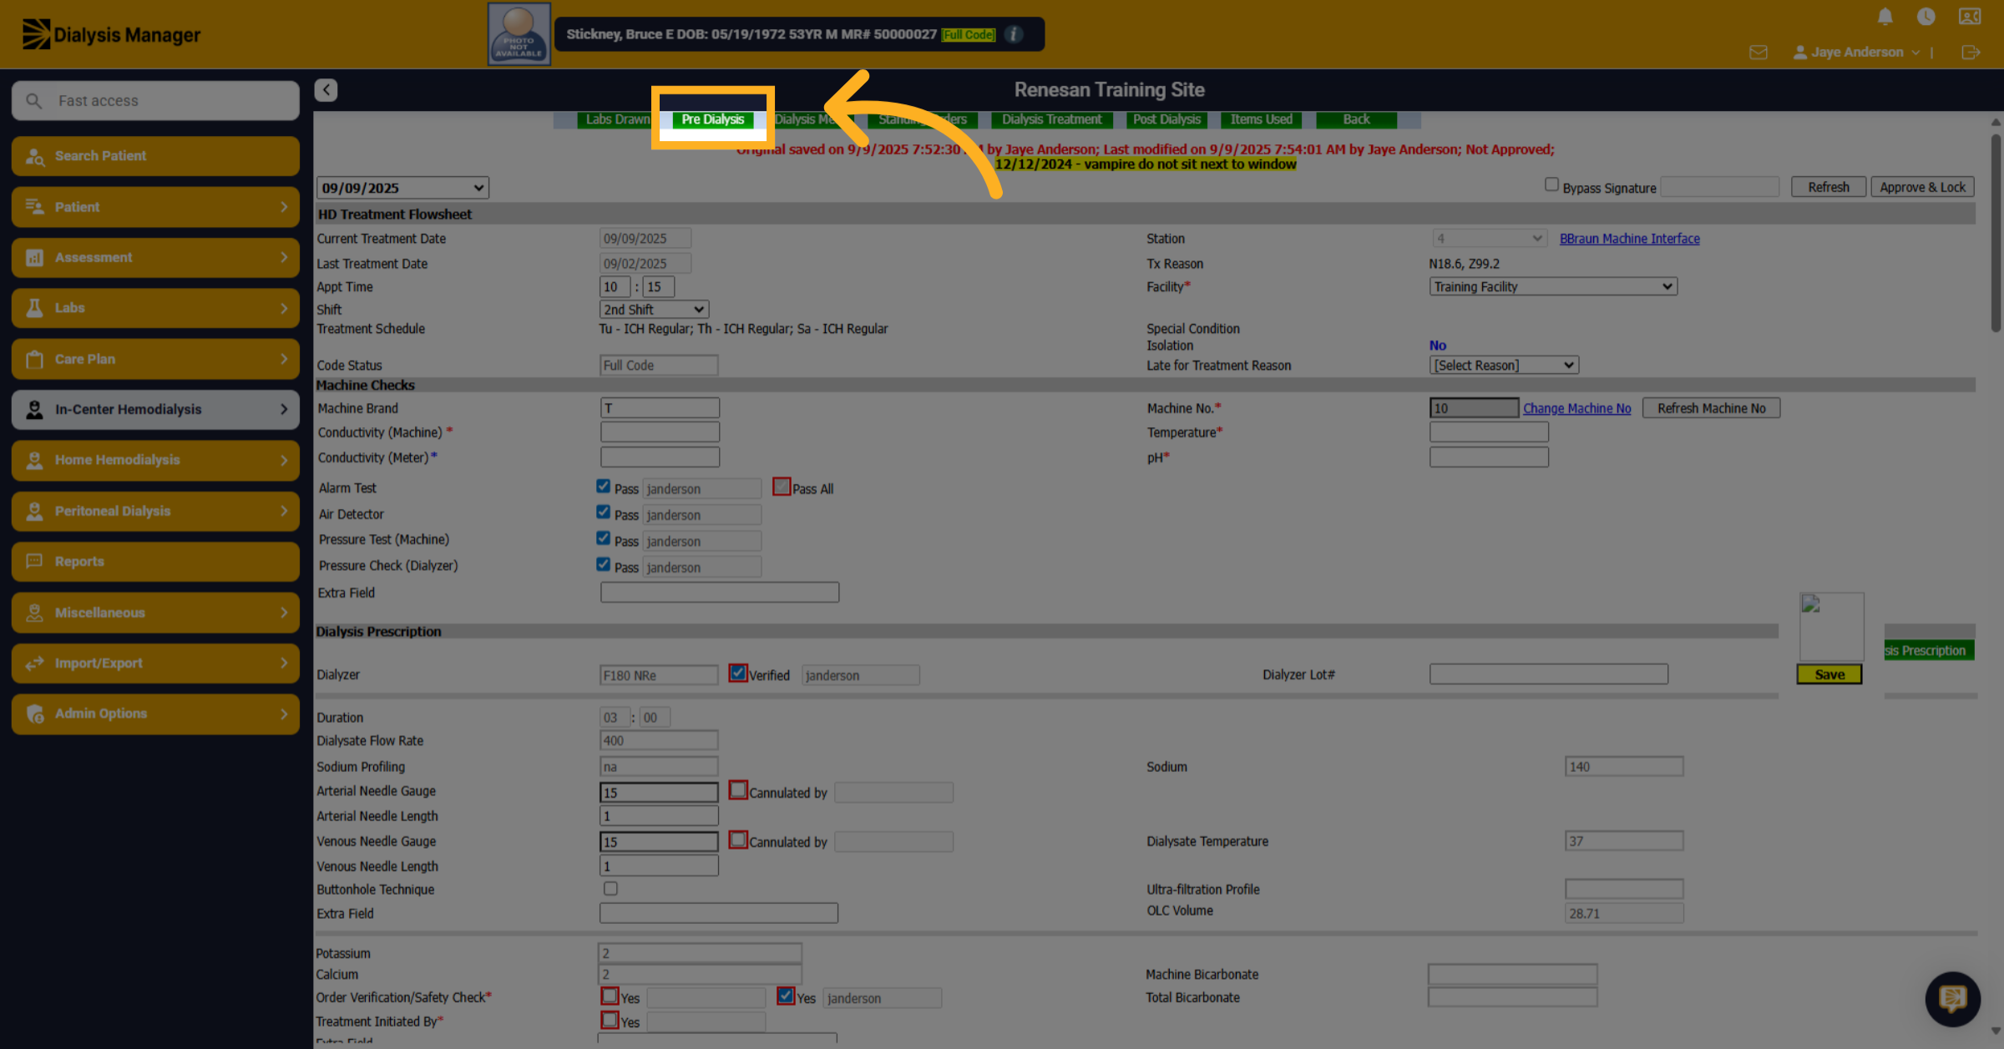
Task: Open the BBraun Machine Interface link
Action: 1629,239
